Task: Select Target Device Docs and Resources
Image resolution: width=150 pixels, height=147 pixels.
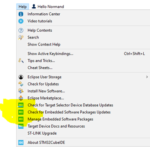Action: (x=56, y=126)
